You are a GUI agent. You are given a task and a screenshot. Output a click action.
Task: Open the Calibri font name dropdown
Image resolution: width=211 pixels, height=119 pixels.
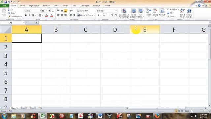(40, 11)
